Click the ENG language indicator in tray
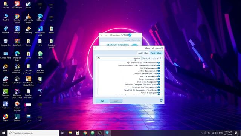Viewport: 241px width, 136px height. tap(221, 133)
